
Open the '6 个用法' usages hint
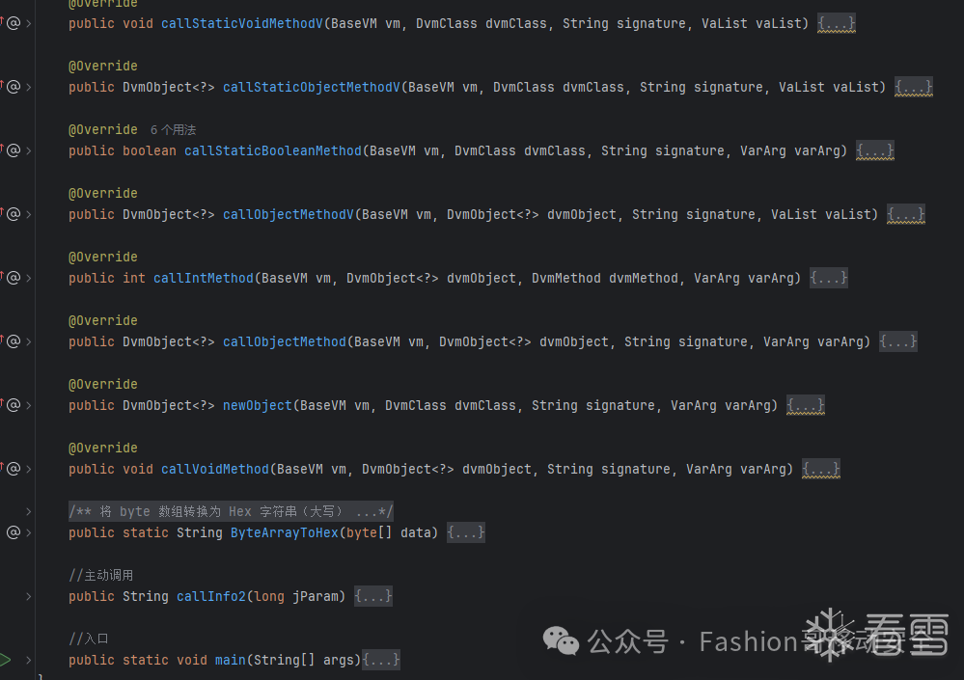[174, 129]
